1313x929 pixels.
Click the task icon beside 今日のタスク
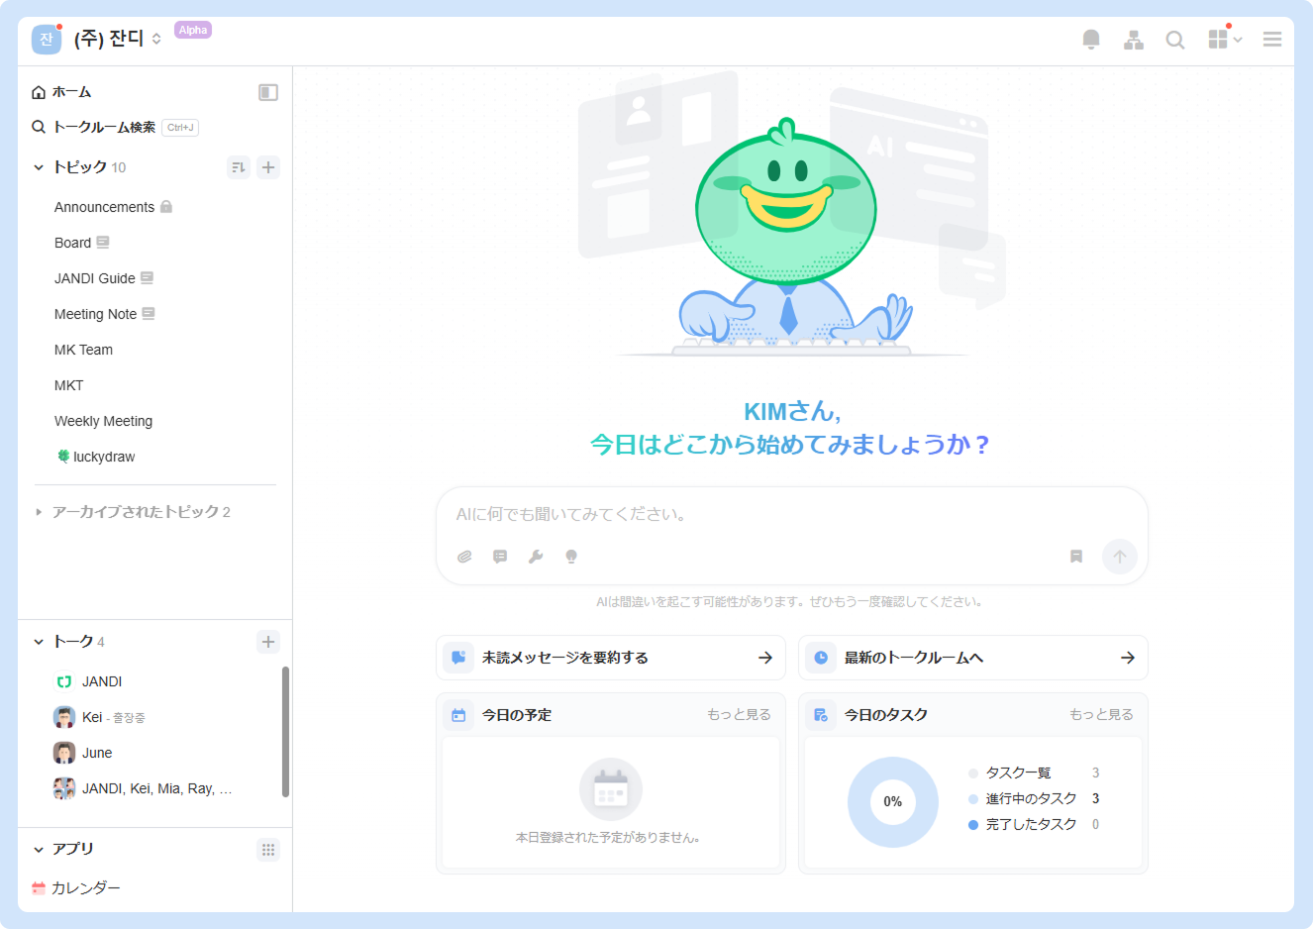click(821, 715)
